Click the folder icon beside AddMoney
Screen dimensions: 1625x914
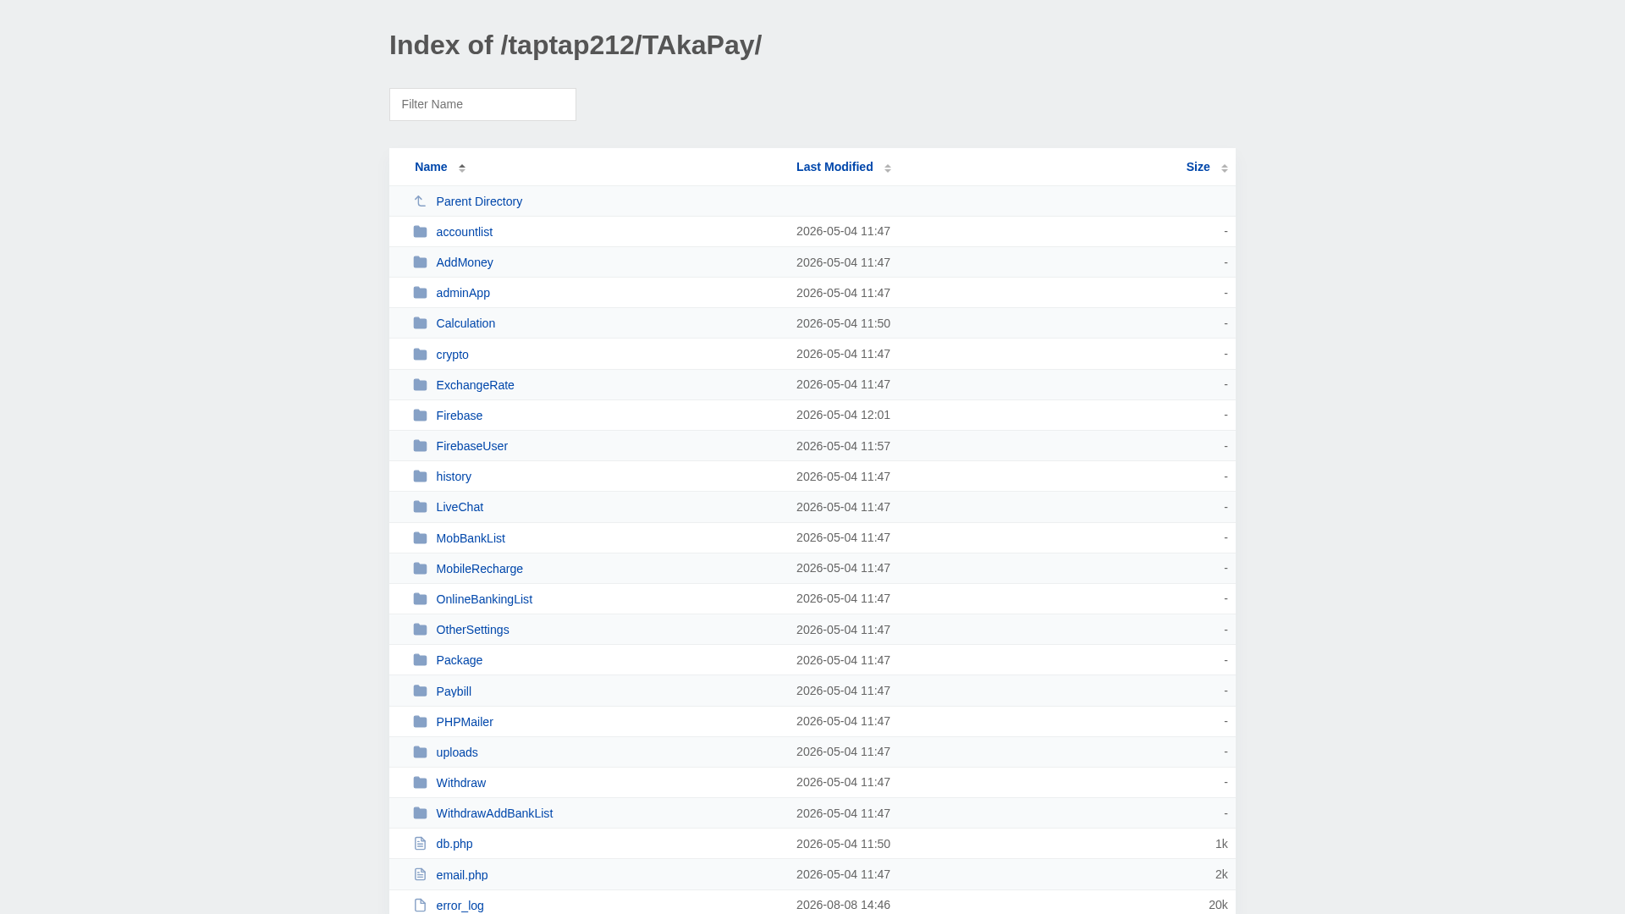420,262
